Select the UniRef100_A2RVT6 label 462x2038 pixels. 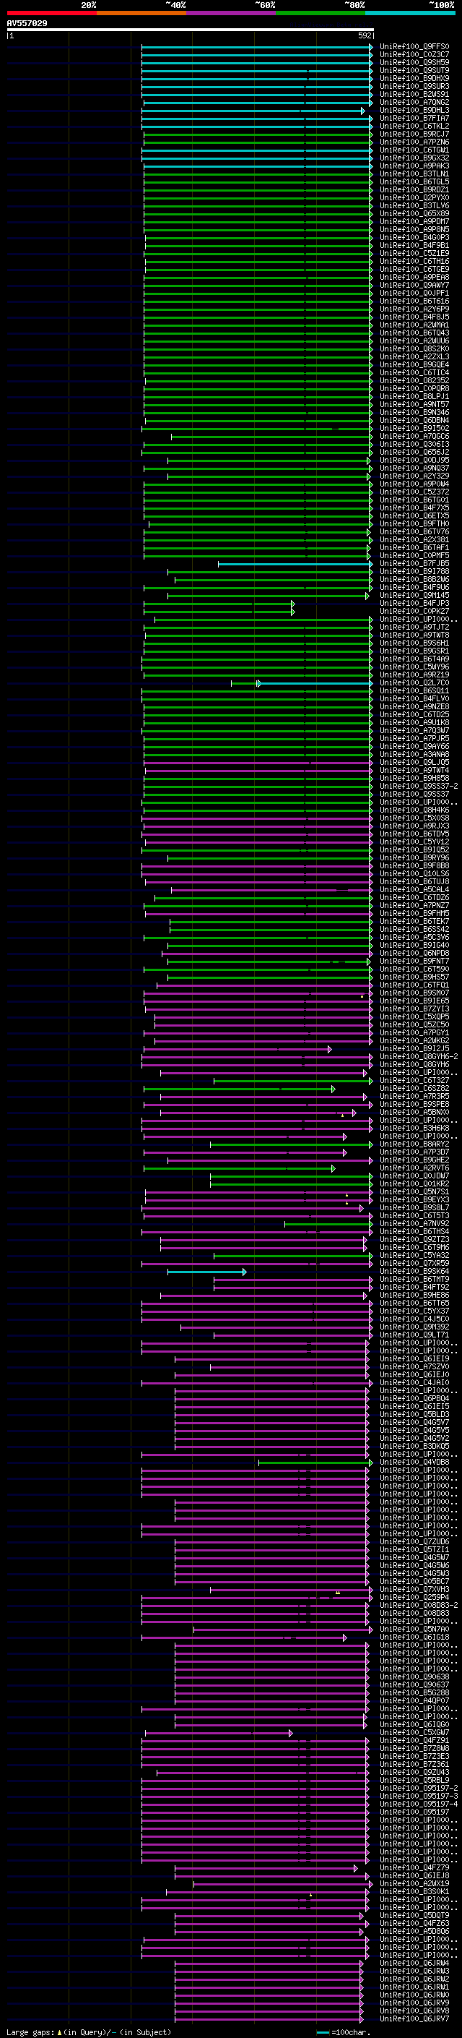(x=414, y=1169)
